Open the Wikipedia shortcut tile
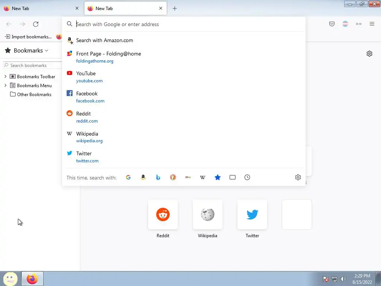 coord(208,214)
